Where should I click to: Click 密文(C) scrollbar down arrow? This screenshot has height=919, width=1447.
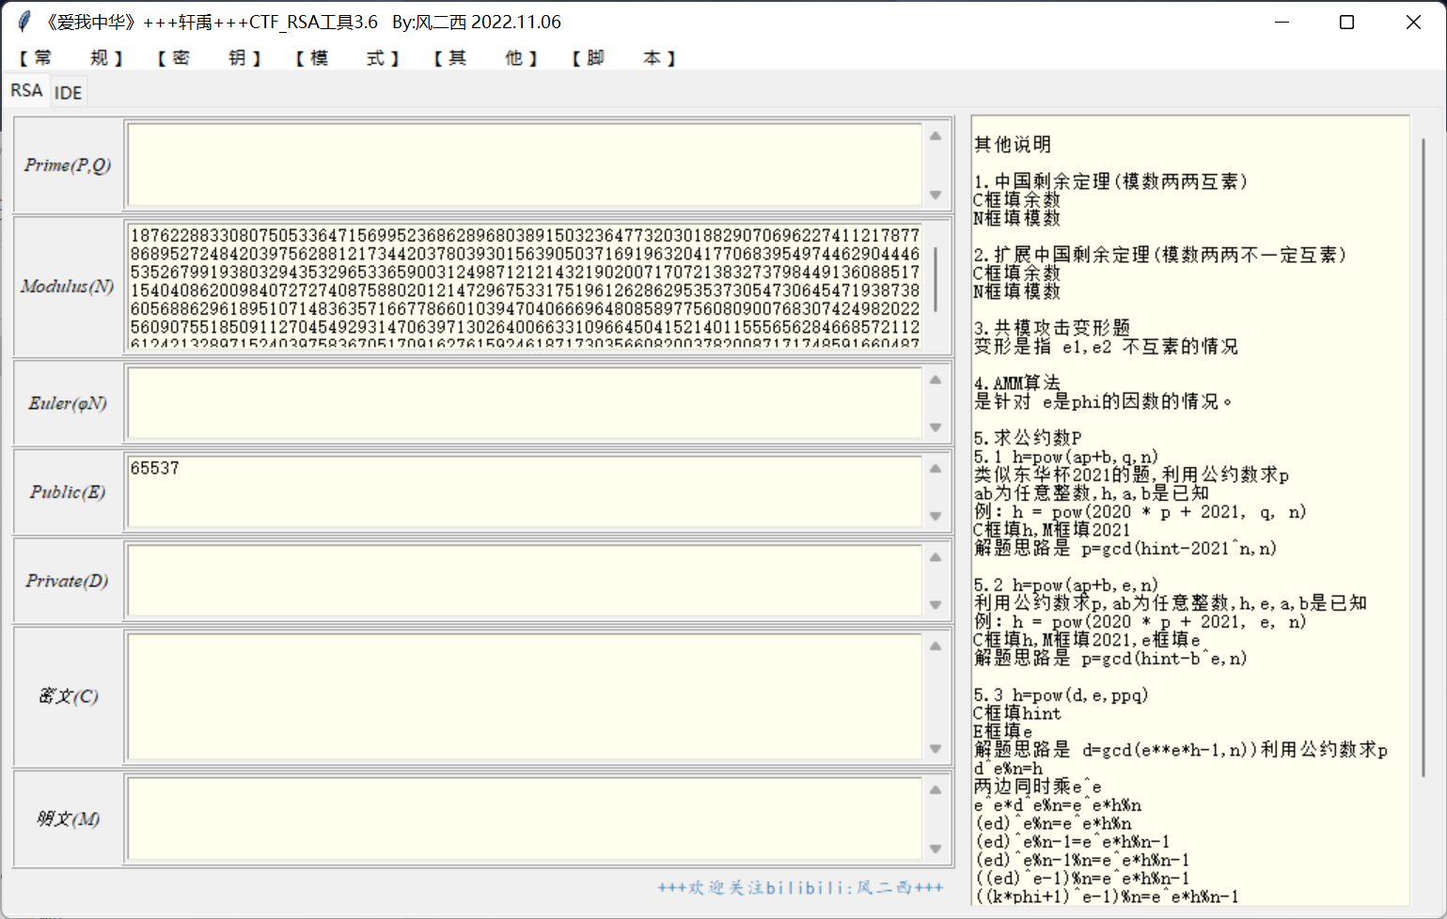pyautogui.click(x=936, y=749)
